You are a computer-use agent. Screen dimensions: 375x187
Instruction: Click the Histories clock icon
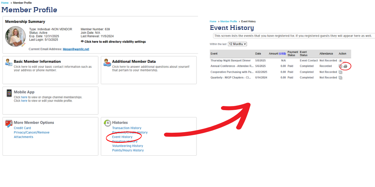tap(107, 123)
